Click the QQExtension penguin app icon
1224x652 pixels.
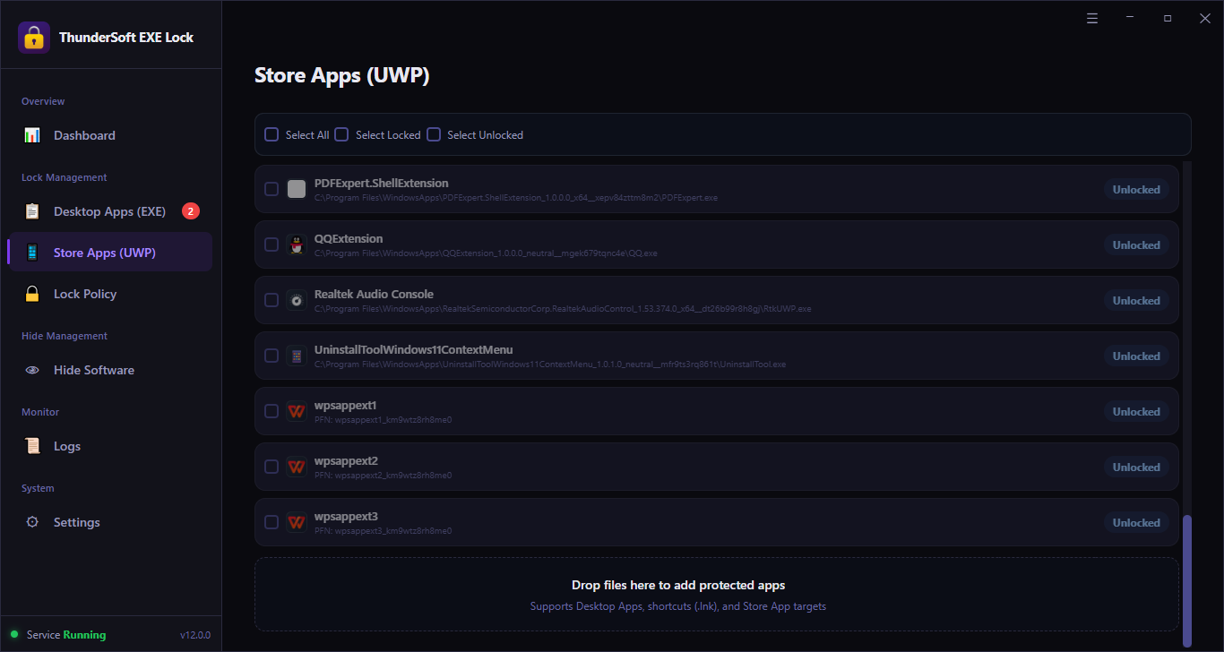(297, 245)
